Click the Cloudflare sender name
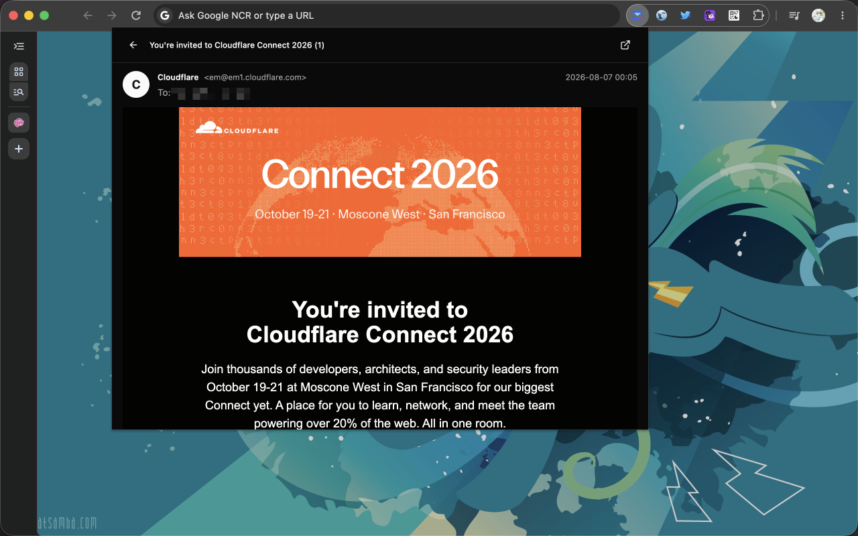The image size is (858, 536). 178,78
